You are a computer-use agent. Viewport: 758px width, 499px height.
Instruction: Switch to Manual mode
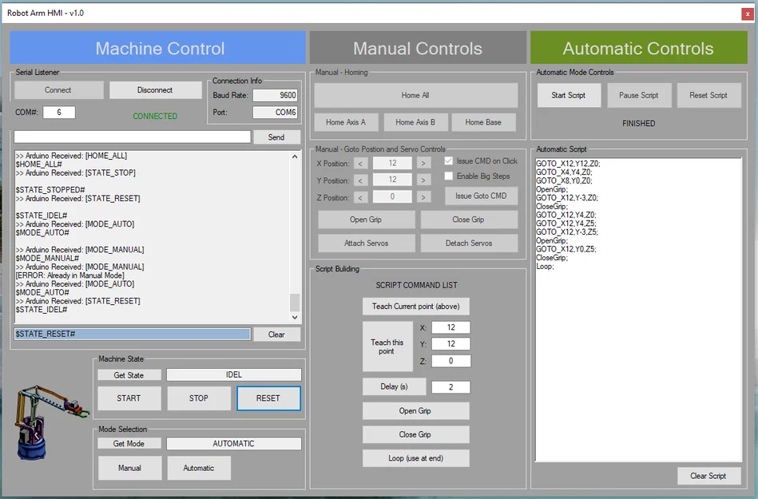(129, 468)
